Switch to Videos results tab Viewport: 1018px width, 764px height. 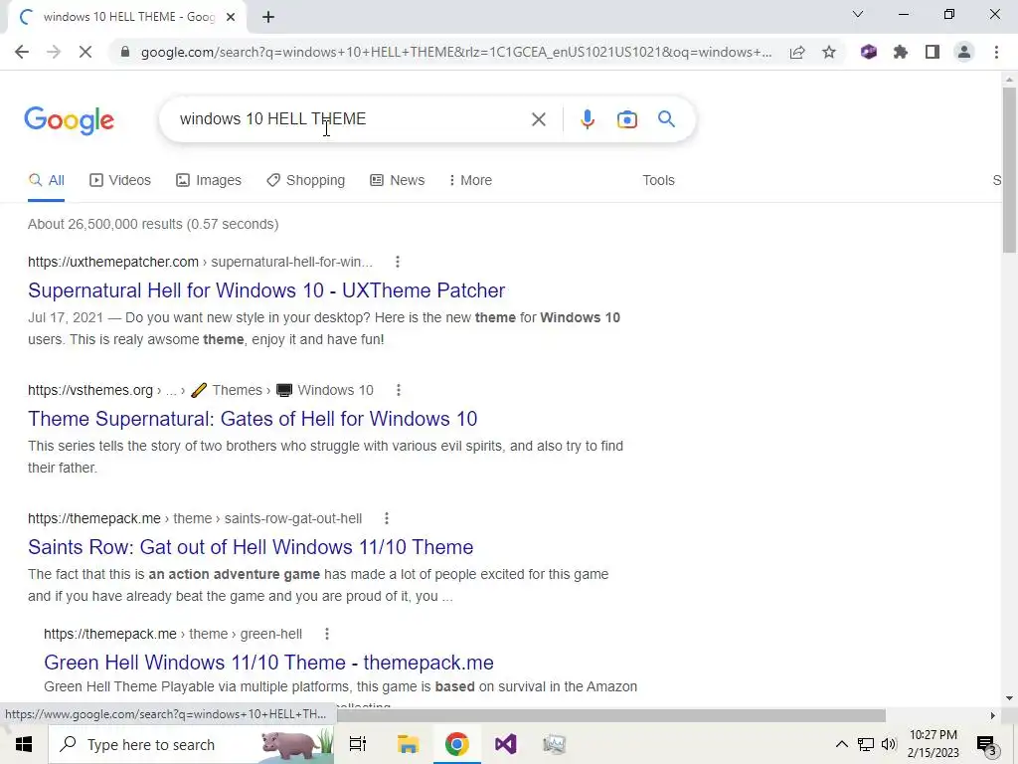[120, 180]
